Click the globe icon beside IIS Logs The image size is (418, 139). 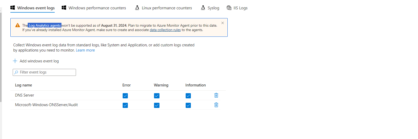point(229,8)
